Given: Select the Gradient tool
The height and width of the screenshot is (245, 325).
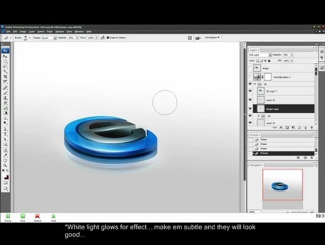Looking at the screenshot, I should pyautogui.click(x=5, y=113).
